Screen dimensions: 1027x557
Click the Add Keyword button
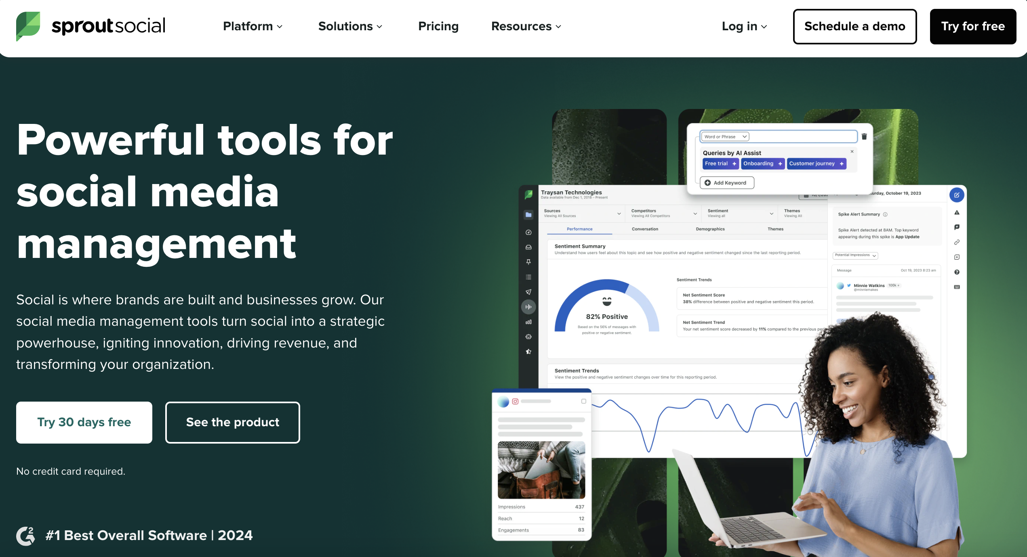pyautogui.click(x=726, y=183)
